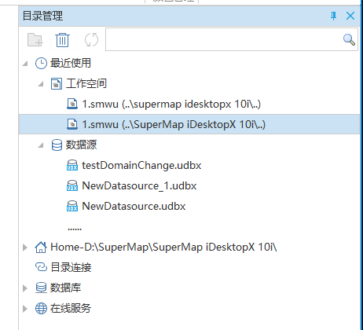
Task: Toggle the pin icon of the panel
Action: [x=333, y=16]
